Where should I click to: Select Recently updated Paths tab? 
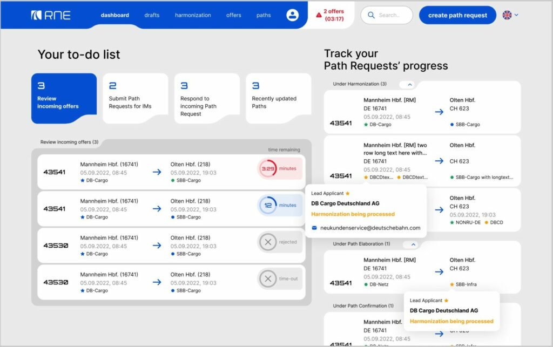[x=278, y=98]
